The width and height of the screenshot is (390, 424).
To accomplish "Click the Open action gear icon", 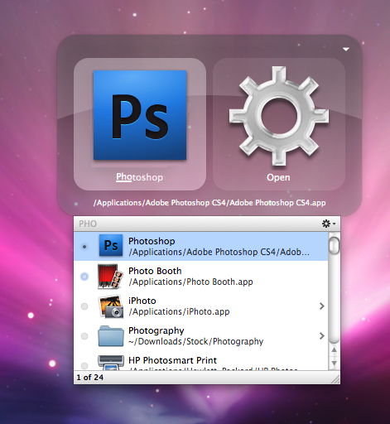I will pos(279,116).
